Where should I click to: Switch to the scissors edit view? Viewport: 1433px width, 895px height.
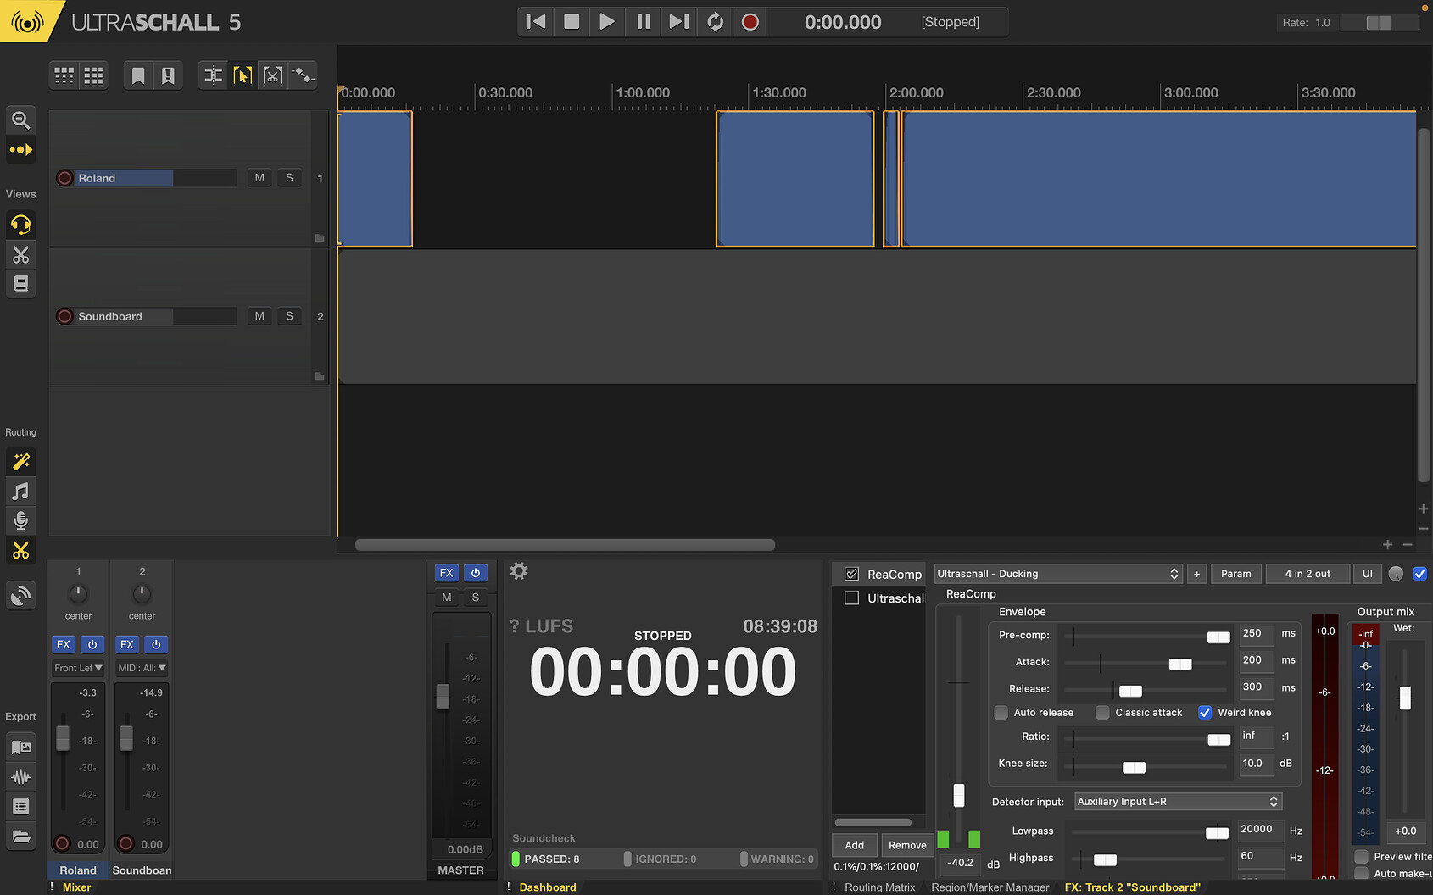[x=21, y=254]
